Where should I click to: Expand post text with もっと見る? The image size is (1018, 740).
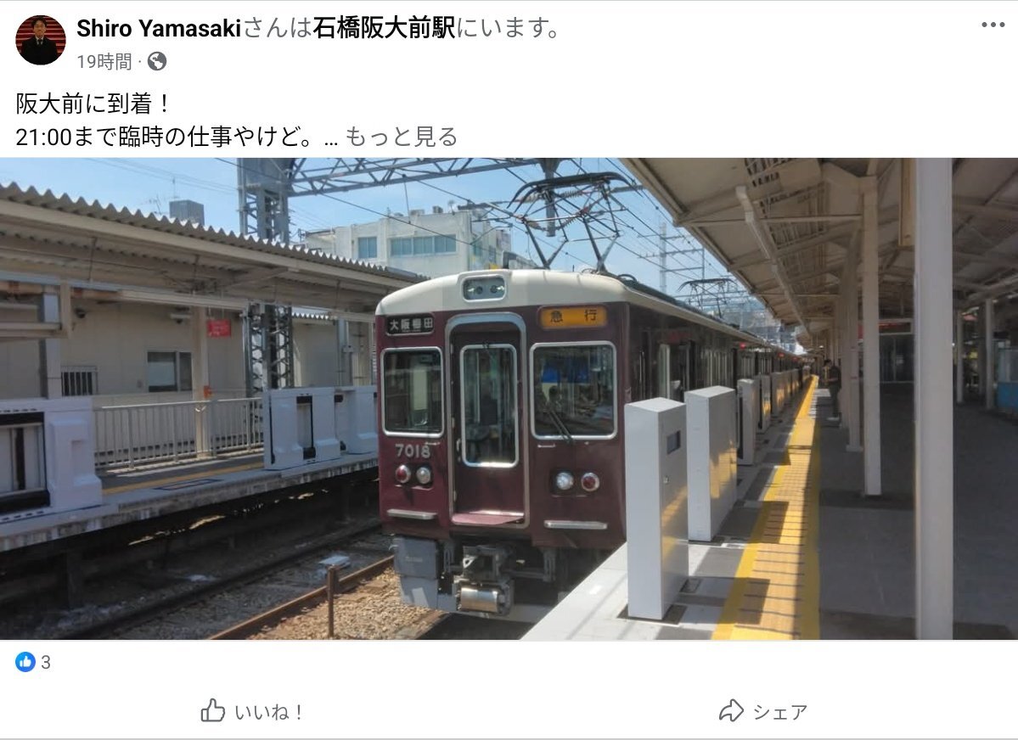[x=401, y=137]
